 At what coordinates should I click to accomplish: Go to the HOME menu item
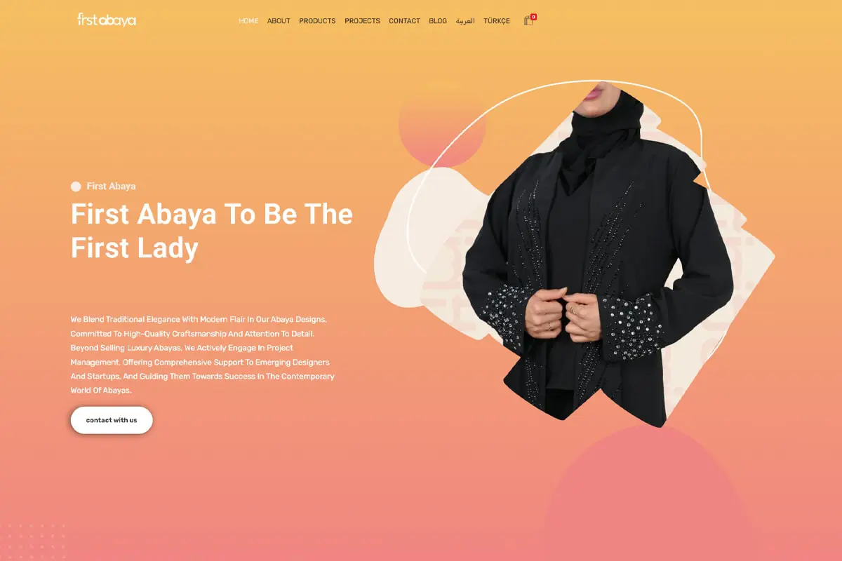(x=248, y=21)
